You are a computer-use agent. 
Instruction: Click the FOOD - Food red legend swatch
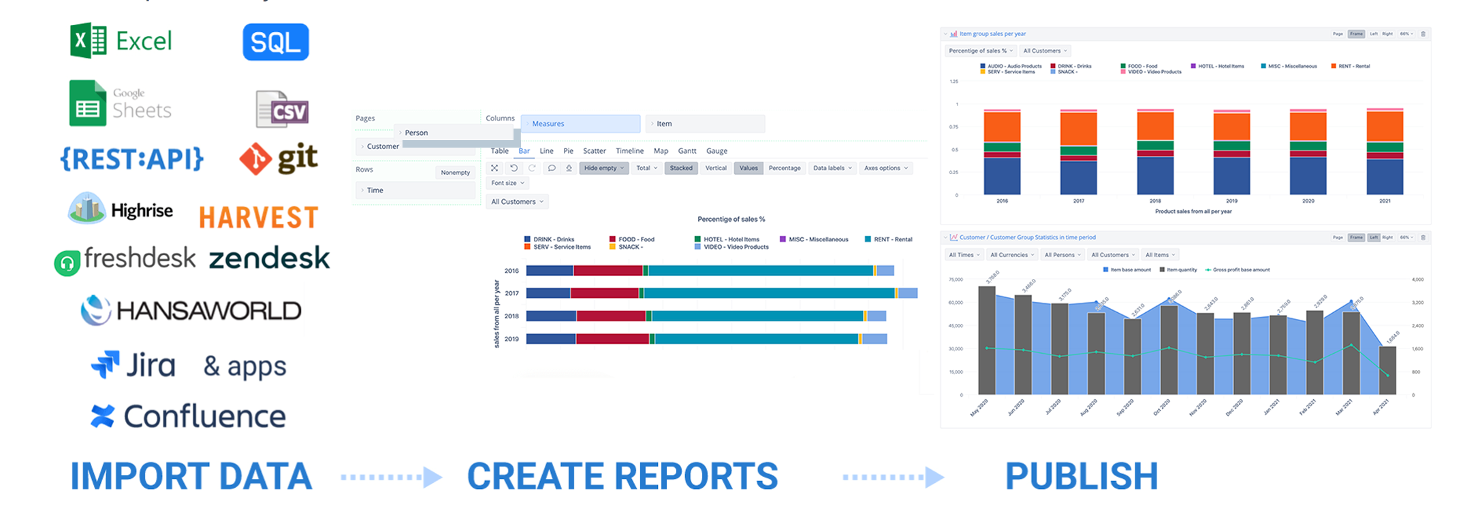pos(612,239)
